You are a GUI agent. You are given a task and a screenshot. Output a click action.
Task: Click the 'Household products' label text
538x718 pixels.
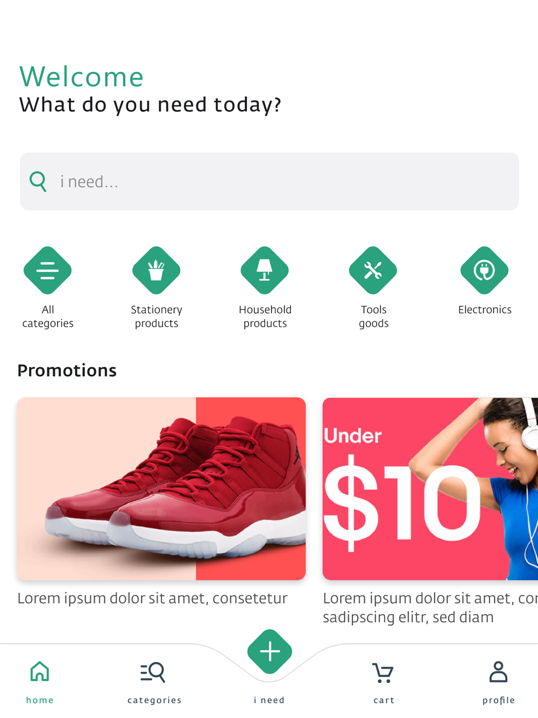click(x=265, y=316)
